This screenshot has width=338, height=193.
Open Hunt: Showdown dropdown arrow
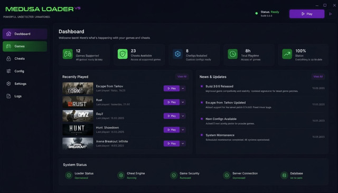[183, 130]
